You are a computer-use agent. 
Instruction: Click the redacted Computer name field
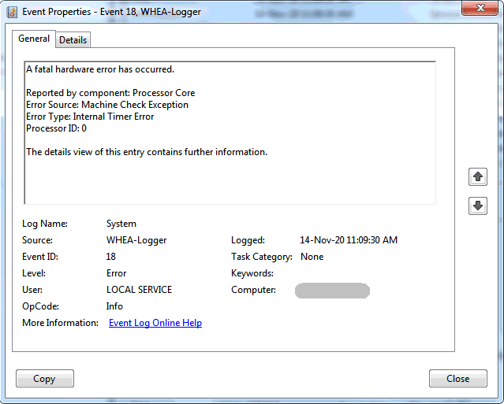[x=332, y=291]
